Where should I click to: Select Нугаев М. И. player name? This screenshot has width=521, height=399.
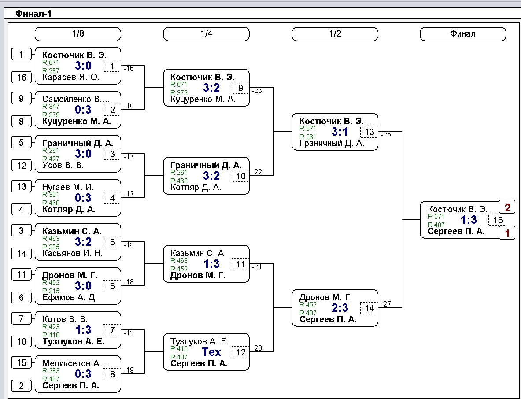pos(68,187)
